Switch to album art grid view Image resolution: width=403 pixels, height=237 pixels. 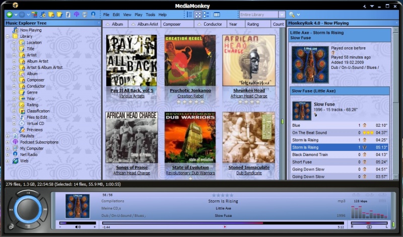click(200, 15)
